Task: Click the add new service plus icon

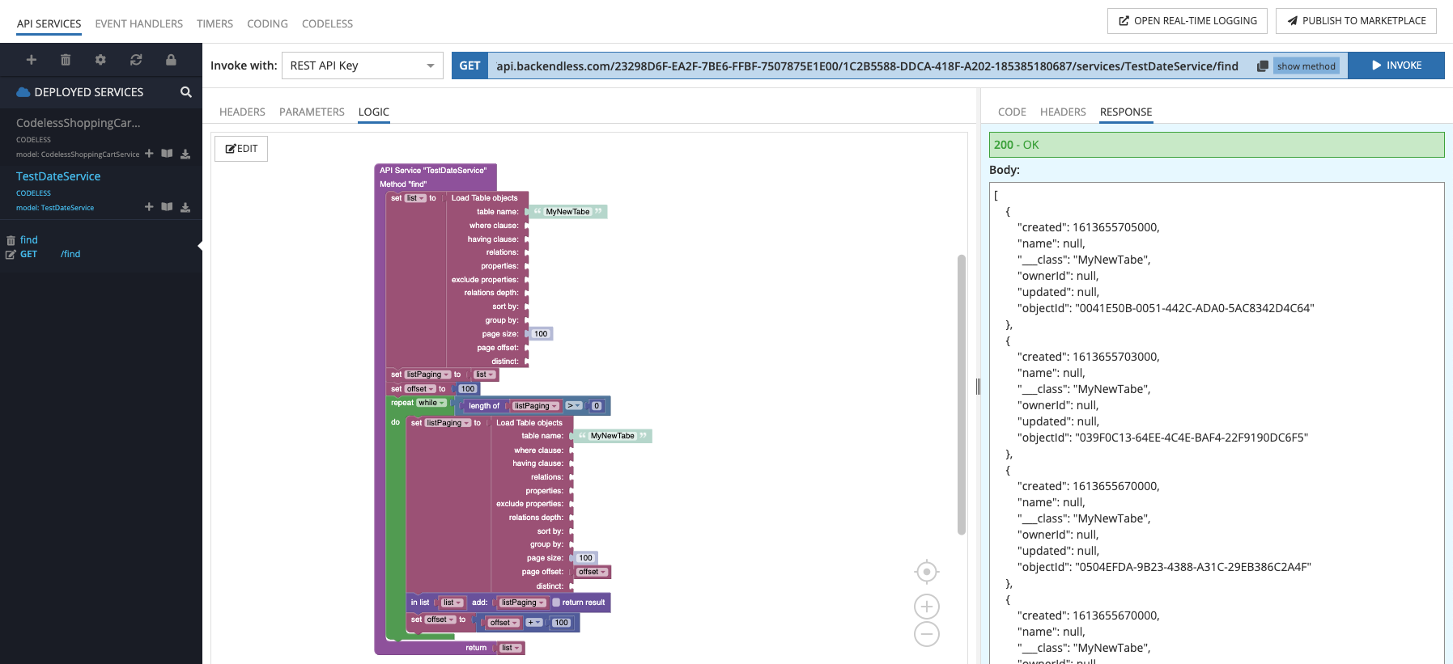Action: click(32, 60)
